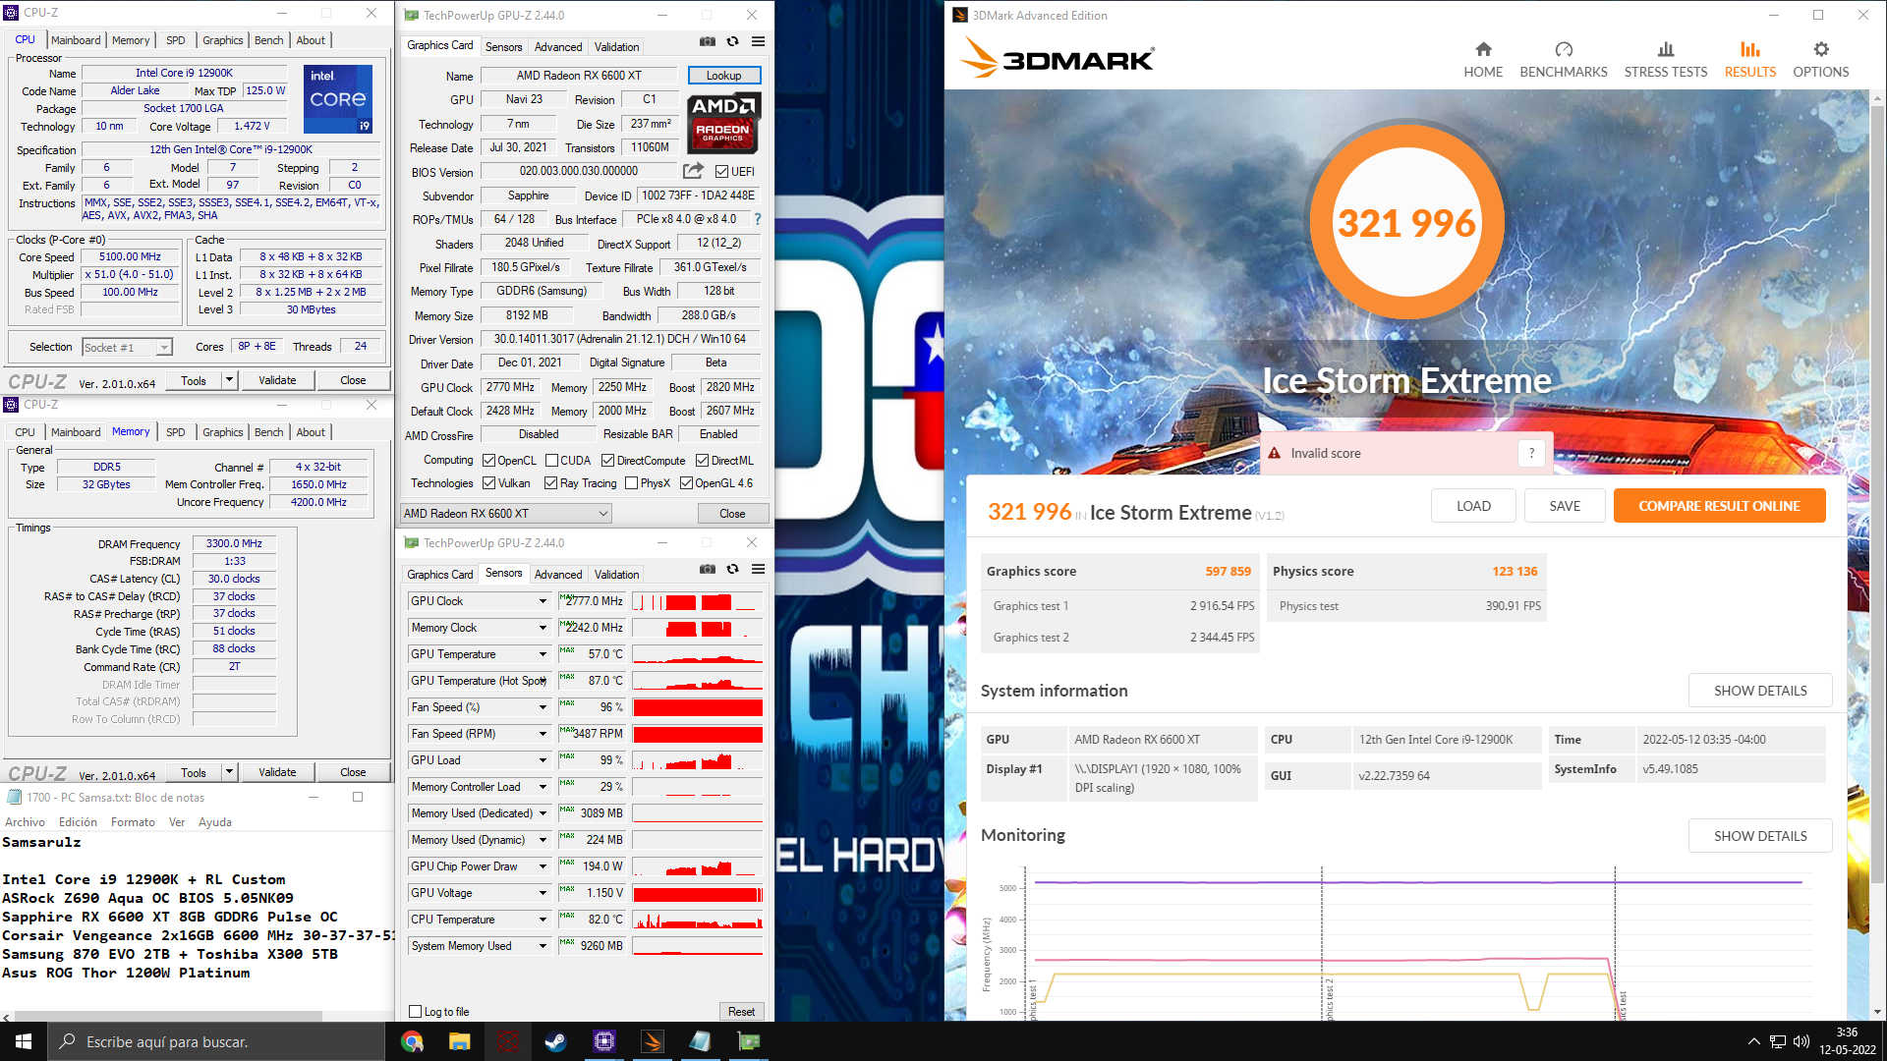Click Reset button in GPU-Z Sensors

point(741,1011)
